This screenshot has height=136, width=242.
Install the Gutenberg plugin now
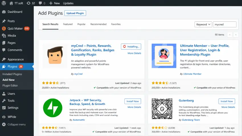[x=227, y=101]
